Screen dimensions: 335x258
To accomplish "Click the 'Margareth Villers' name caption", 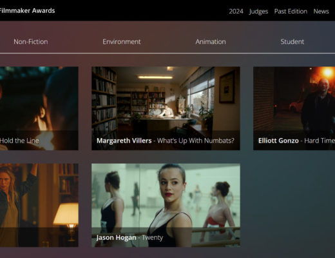I will click(x=124, y=141).
